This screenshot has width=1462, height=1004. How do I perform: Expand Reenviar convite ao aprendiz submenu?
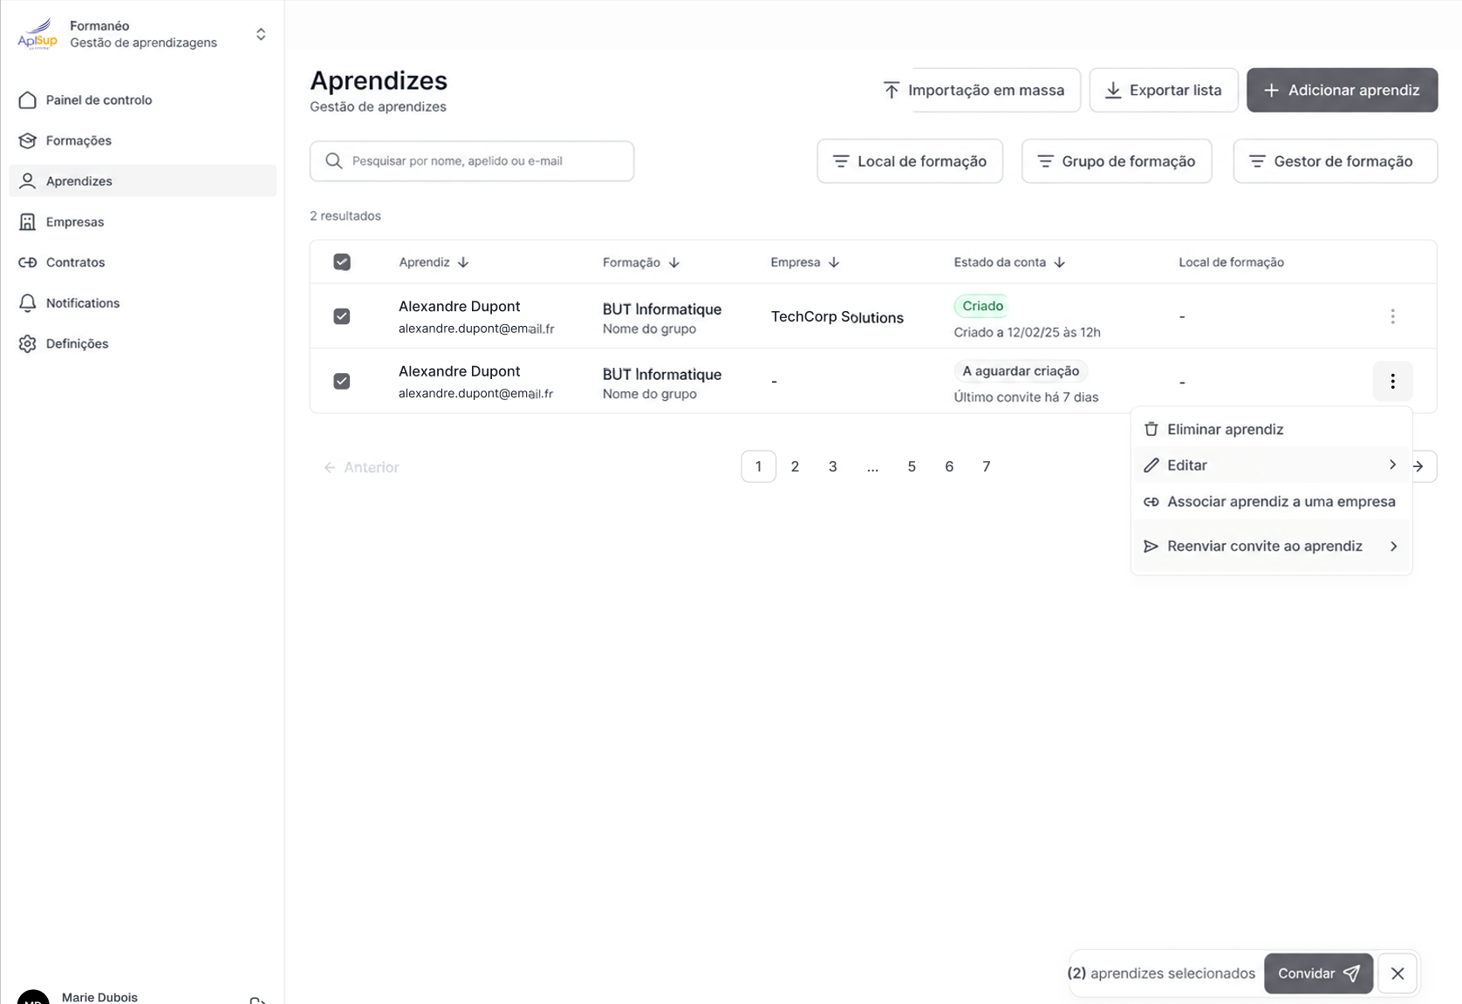(1271, 546)
